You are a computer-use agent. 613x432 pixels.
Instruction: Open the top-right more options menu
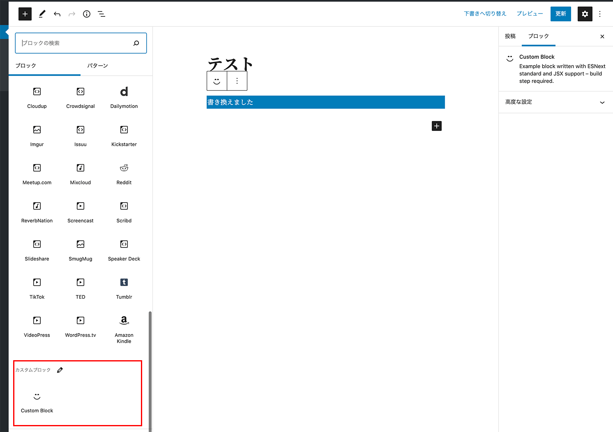pos(600,14)
